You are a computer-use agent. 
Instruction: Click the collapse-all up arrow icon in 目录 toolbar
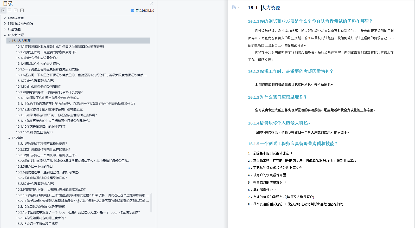(x=9, y=10)
